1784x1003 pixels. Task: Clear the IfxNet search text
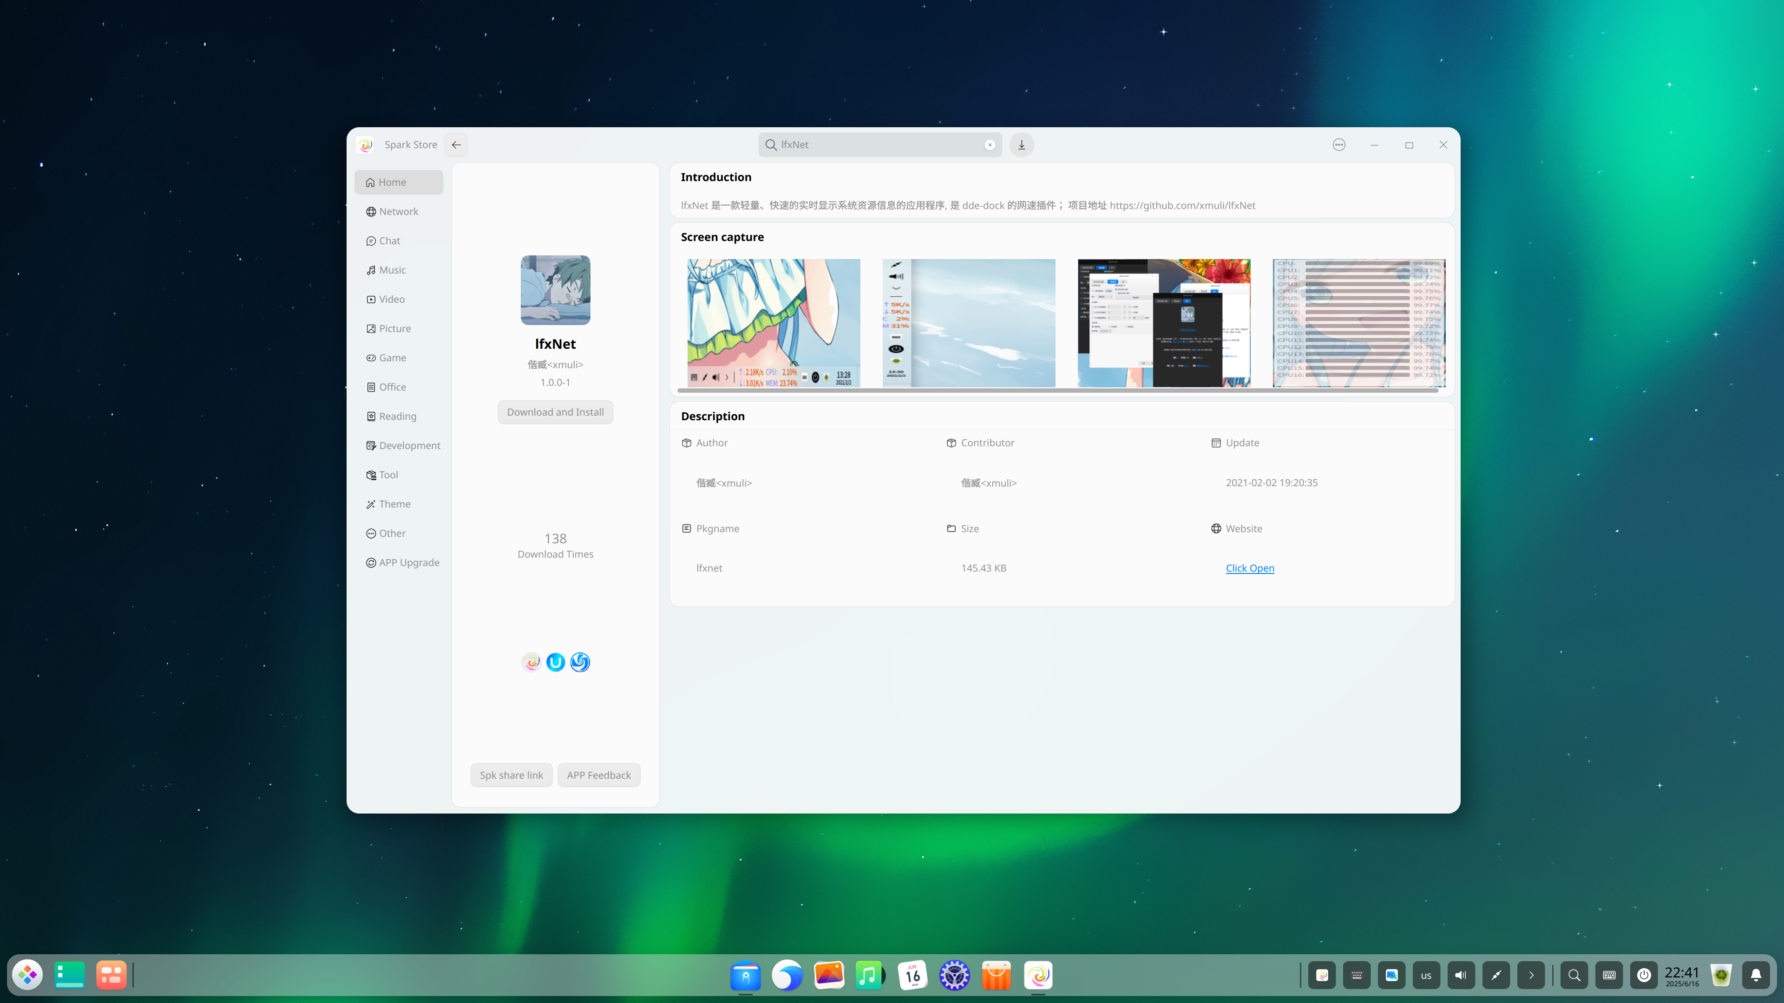pyautogui.click(x=990, y=145)
